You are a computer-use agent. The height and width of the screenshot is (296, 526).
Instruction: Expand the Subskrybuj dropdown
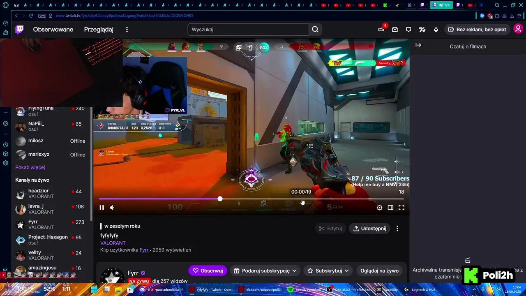point(328,271)
